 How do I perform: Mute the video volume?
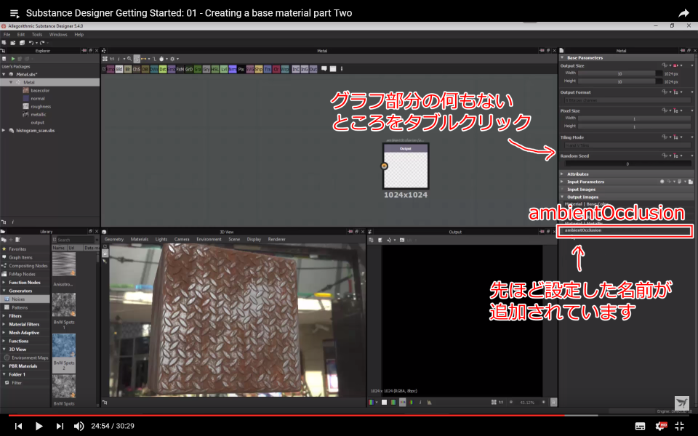point(79,427)
